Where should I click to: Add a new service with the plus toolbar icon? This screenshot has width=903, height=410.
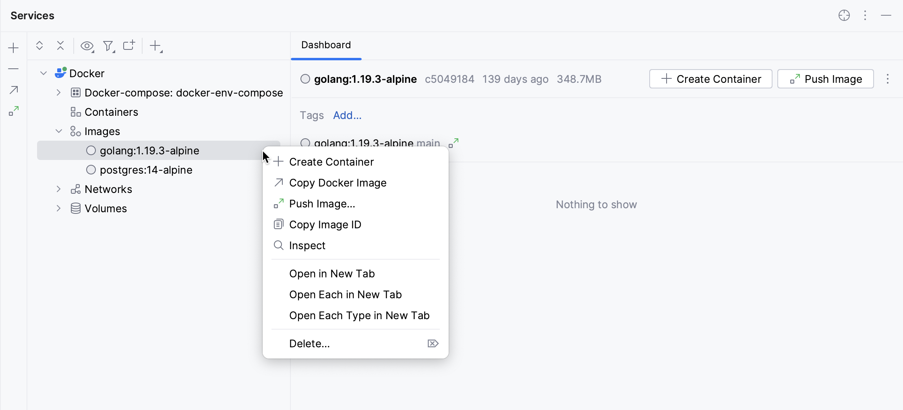155,46
